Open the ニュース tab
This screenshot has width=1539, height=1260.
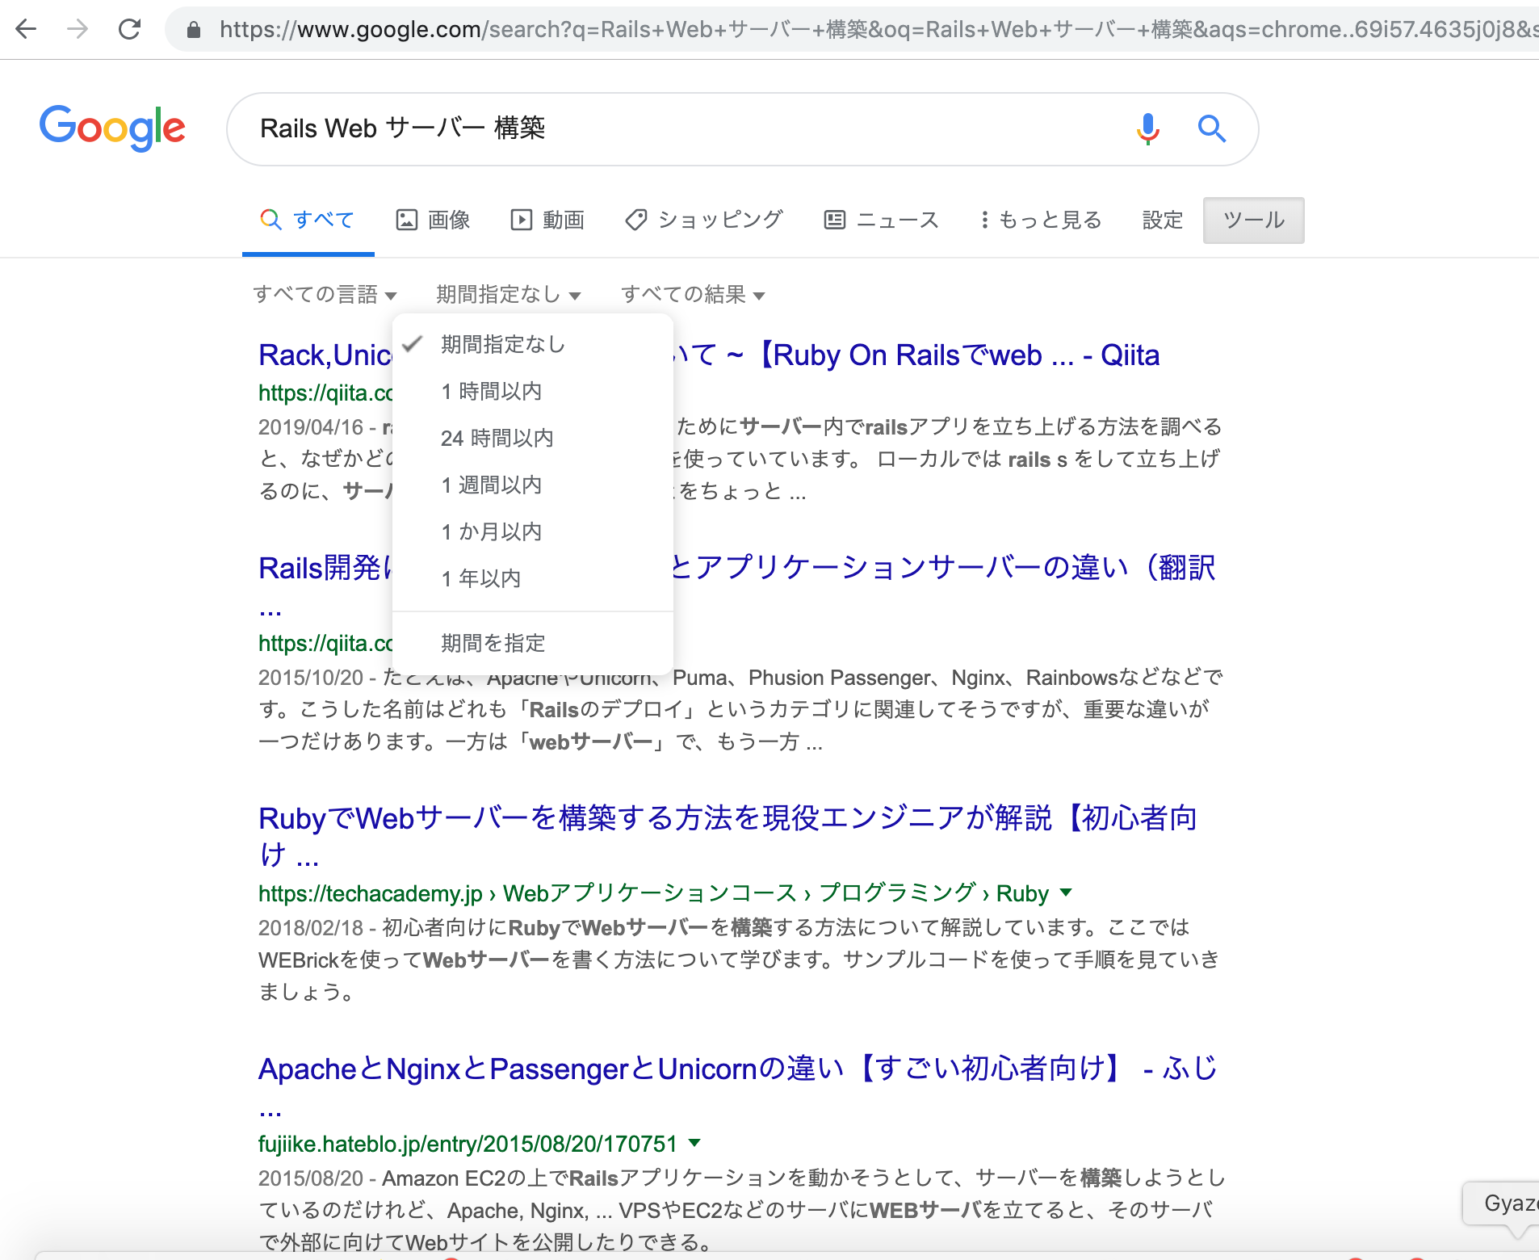pyautogui.click(x=881, y=220)
